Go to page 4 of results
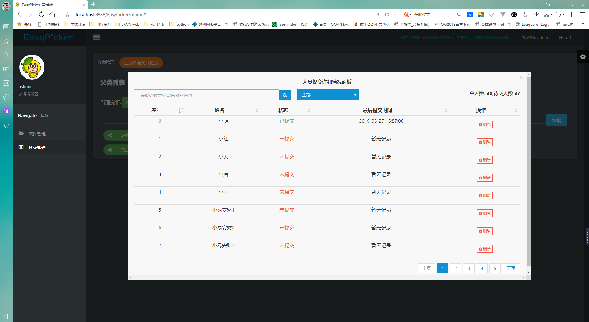The height and width of the screenshot is (322, 589). [x=482, y=268]
